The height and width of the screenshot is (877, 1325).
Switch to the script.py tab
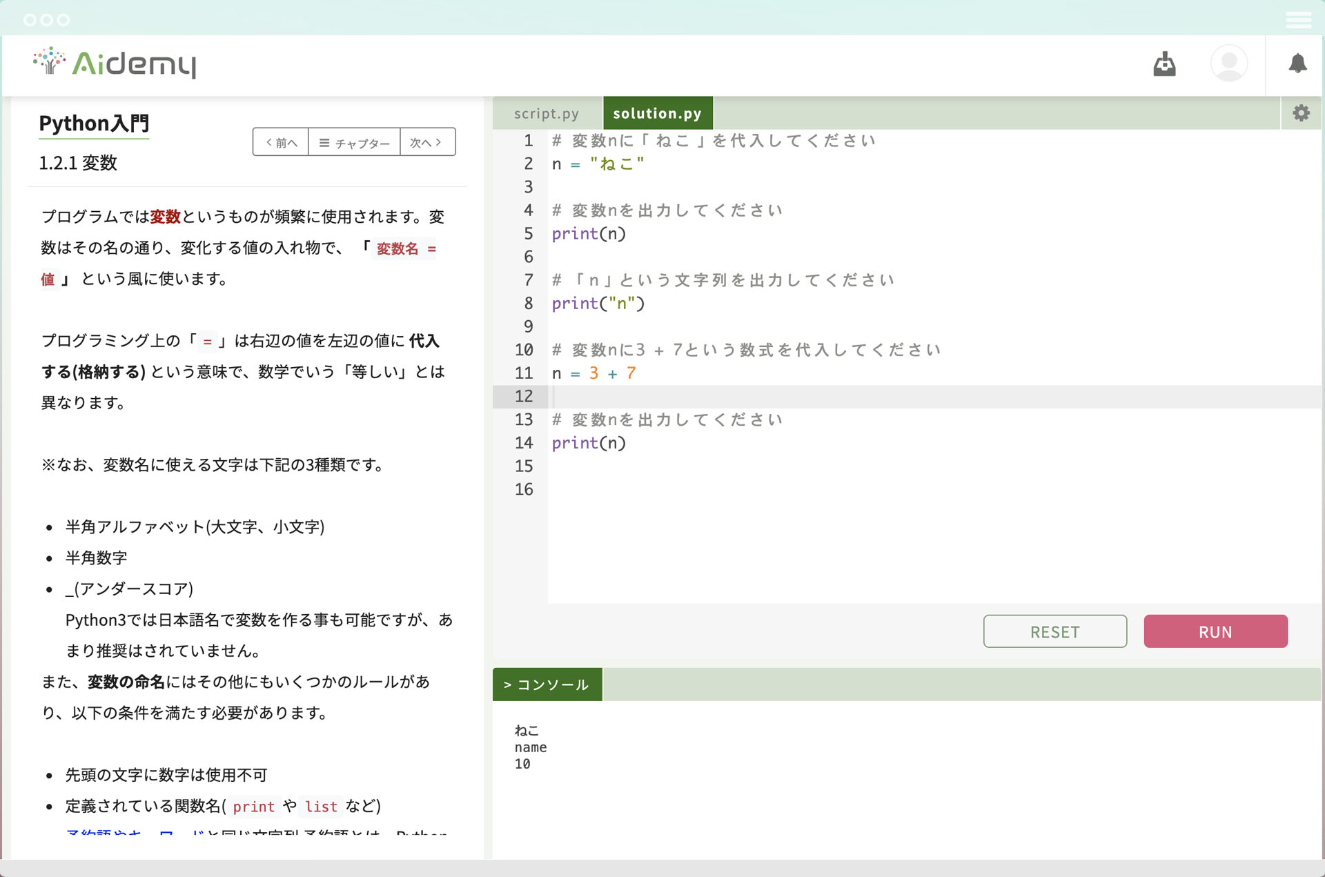coord(546,113)
